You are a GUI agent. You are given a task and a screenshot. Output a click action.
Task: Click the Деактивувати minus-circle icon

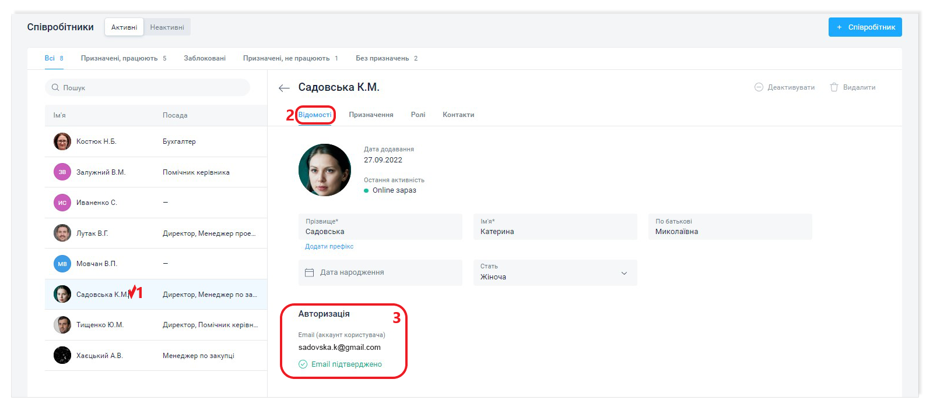759,87
